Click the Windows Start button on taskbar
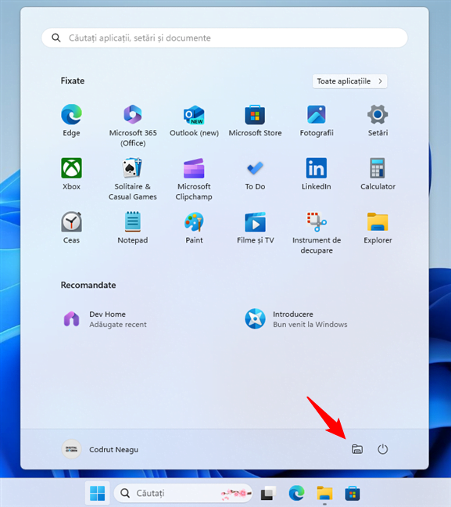Viewport: 451px width, 507px height. 97,493
